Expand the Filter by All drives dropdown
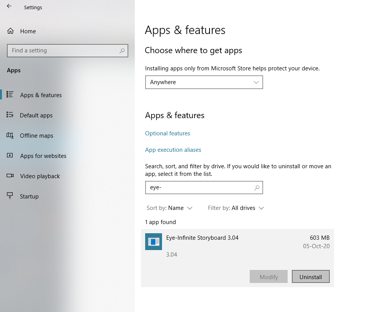This screenshot has height=312, width=383. (236, 208)
